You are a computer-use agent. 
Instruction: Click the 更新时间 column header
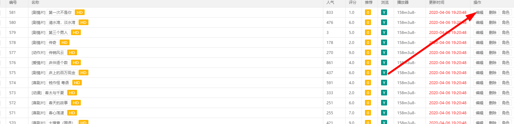pyautogui.click(x=437, y=3)
